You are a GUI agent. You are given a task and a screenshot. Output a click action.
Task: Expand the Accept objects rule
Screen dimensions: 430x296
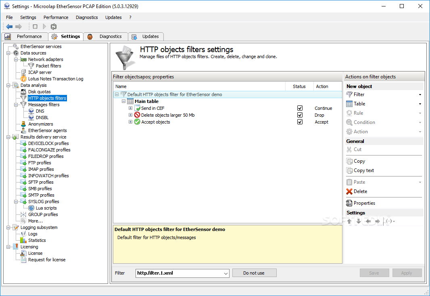click(x=131, y=122)
